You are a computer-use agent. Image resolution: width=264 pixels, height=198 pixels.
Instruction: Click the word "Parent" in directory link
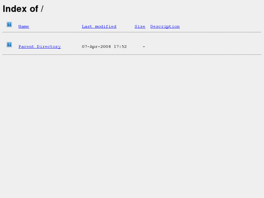tap(26, 47)
